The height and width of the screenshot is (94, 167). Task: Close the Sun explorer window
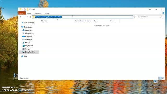pyautogui.click(x=162, y=9)
